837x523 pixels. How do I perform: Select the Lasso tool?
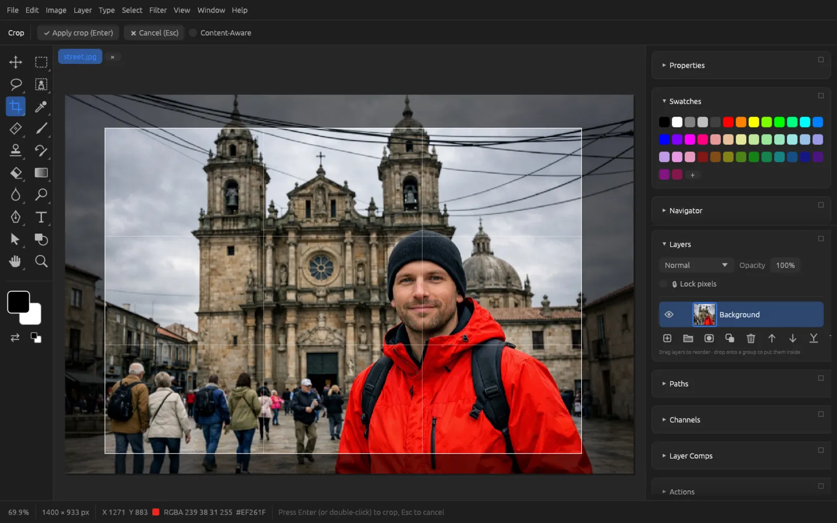16,84
